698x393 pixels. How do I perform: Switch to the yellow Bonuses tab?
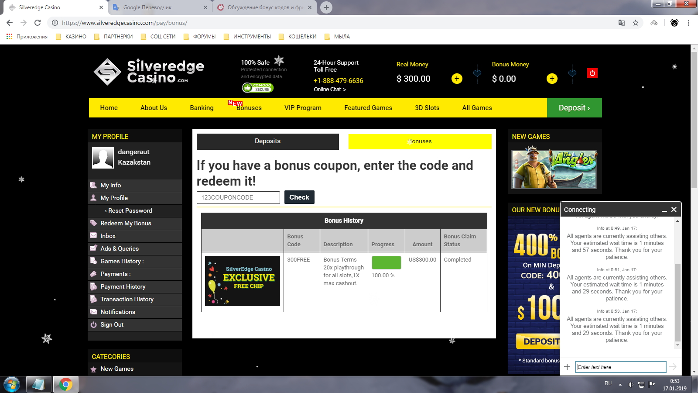point(420,141)
